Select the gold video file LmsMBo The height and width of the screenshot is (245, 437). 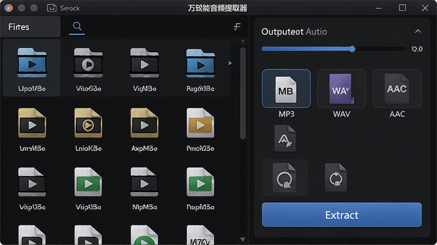point(32,129)
